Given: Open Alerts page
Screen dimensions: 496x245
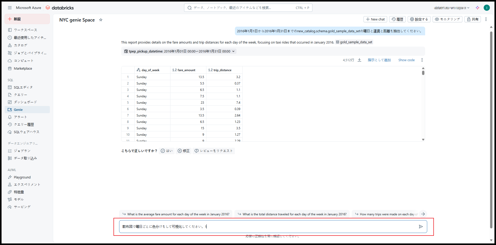Looking at the screenshot, I should tap(27, 117).
